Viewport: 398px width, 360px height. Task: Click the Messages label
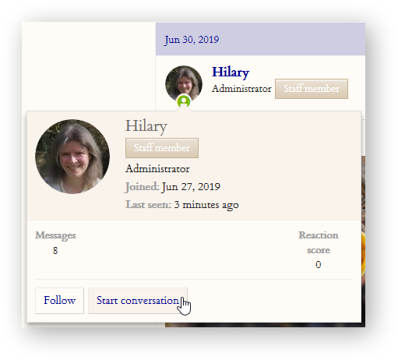click(55, 235)
